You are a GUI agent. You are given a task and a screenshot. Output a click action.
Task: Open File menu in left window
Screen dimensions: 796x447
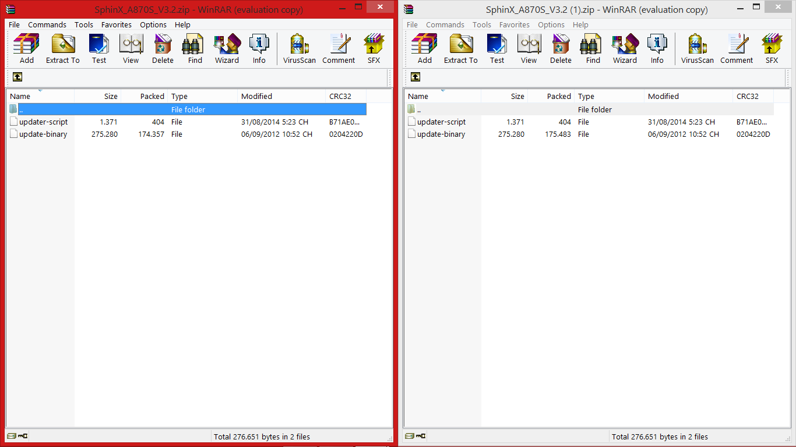point(14,24)
